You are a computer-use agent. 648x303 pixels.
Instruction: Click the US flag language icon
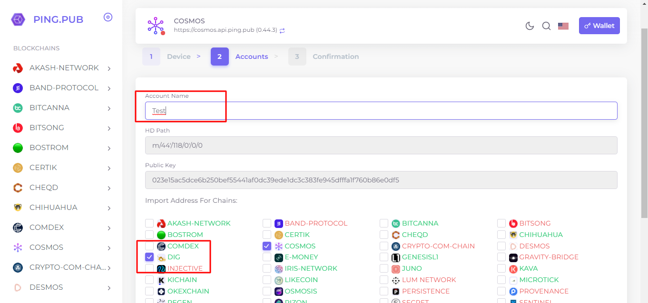point(563,26)
